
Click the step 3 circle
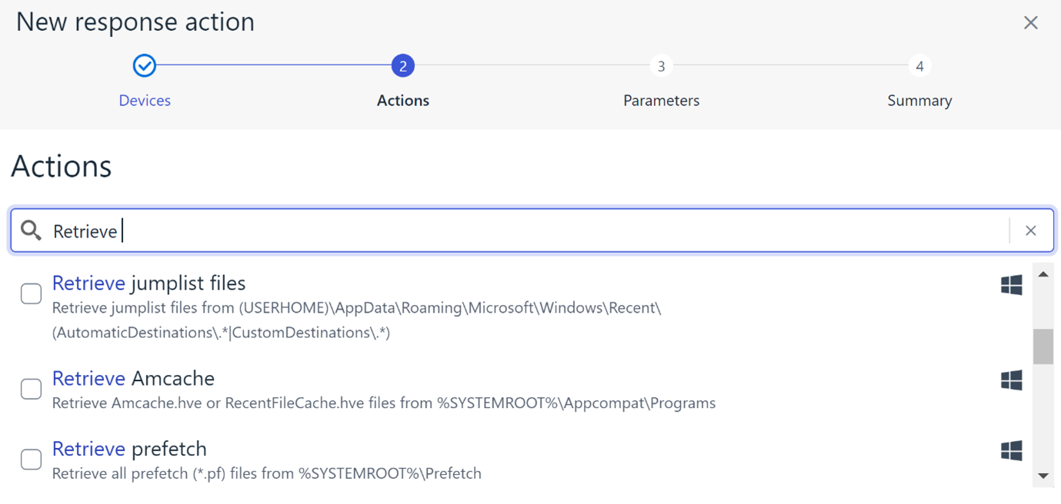662,65
